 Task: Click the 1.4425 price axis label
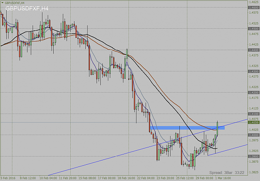click(x=254, y=44)
